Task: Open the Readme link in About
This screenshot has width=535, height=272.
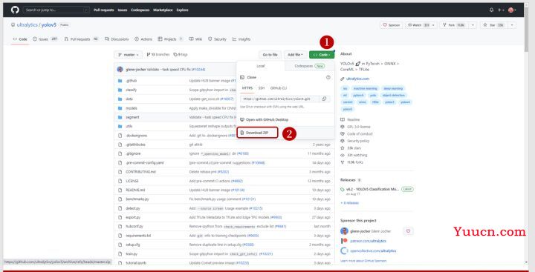Action: point(353,120)
